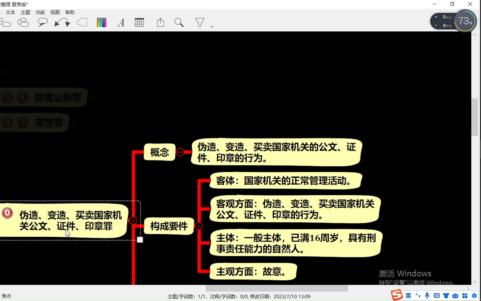Click the microphone voice input icon
This screenshot has width=481, height=301.
pyautogui.click(x=427, y=296)
